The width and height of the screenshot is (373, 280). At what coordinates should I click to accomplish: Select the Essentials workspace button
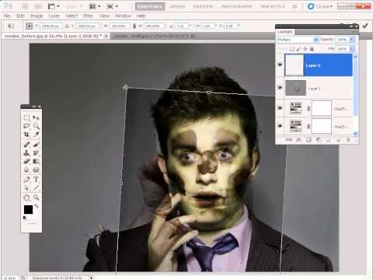pyautogui.click(x=150, y=6)
